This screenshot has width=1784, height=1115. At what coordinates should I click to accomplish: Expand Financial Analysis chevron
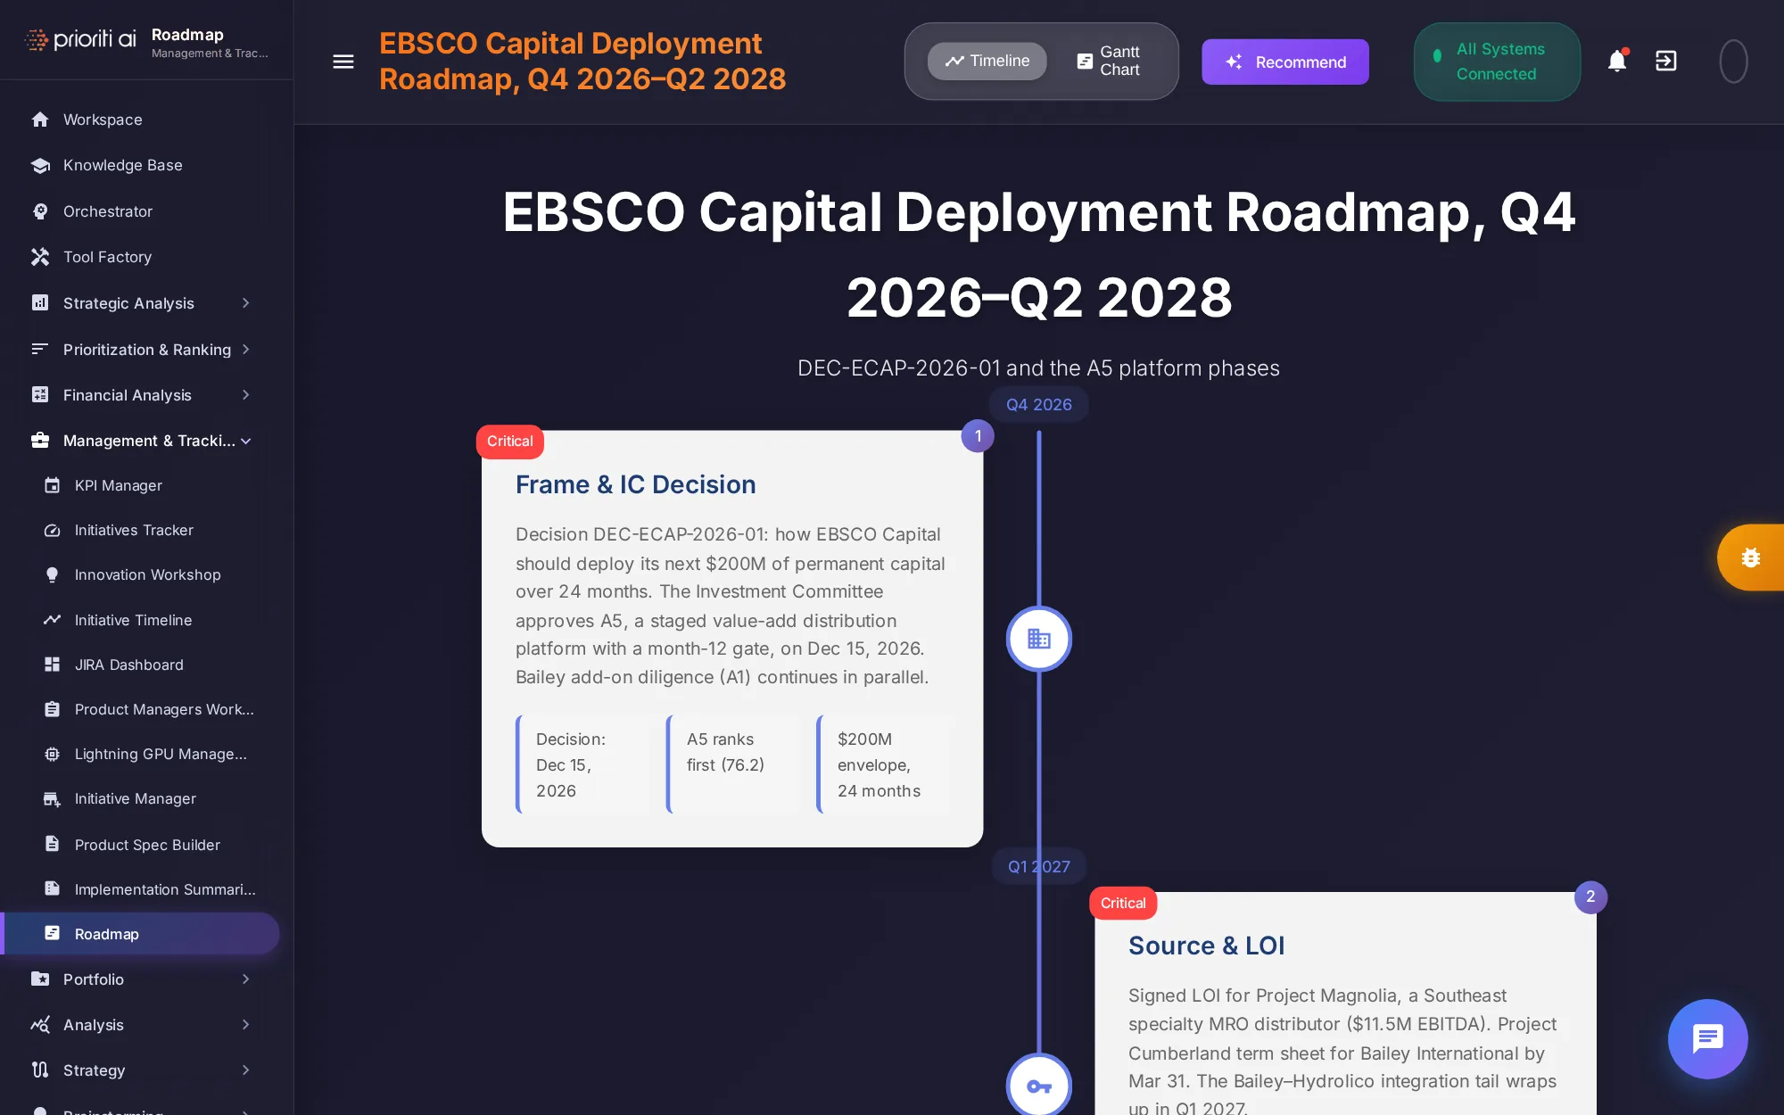(246, 395)
